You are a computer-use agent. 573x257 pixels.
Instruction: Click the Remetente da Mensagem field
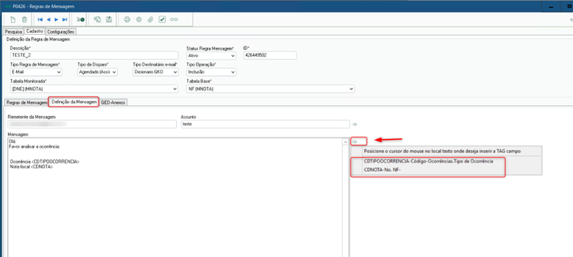point(92,124)
